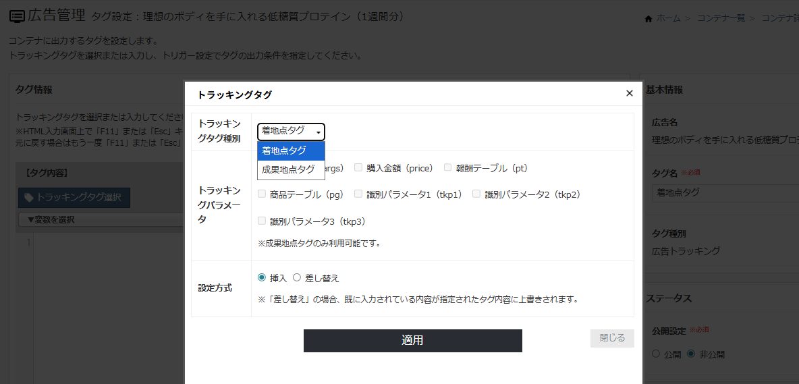
Task: Enable 識別パラメータ1 (tkp1) checkbox
Action: click(358, 194)
